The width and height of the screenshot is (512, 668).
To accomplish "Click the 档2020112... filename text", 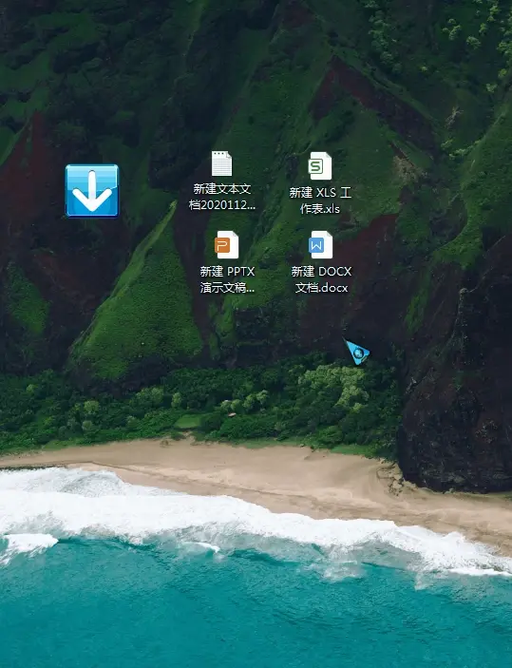I will coord(222,205).
